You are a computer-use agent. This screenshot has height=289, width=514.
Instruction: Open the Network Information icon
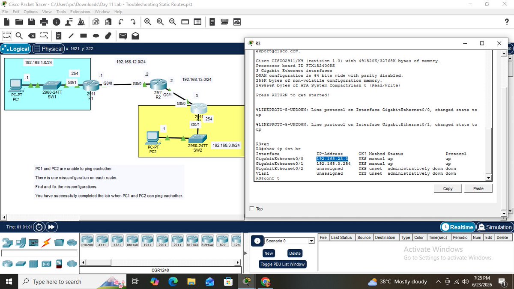[57, 21]
